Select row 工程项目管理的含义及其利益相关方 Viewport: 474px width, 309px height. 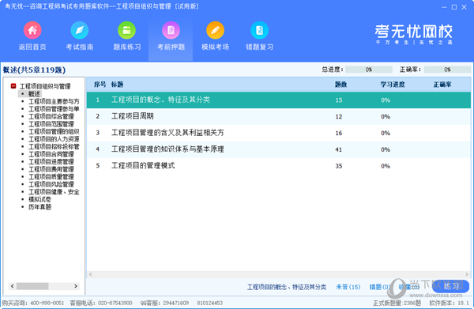click(279, 133)
